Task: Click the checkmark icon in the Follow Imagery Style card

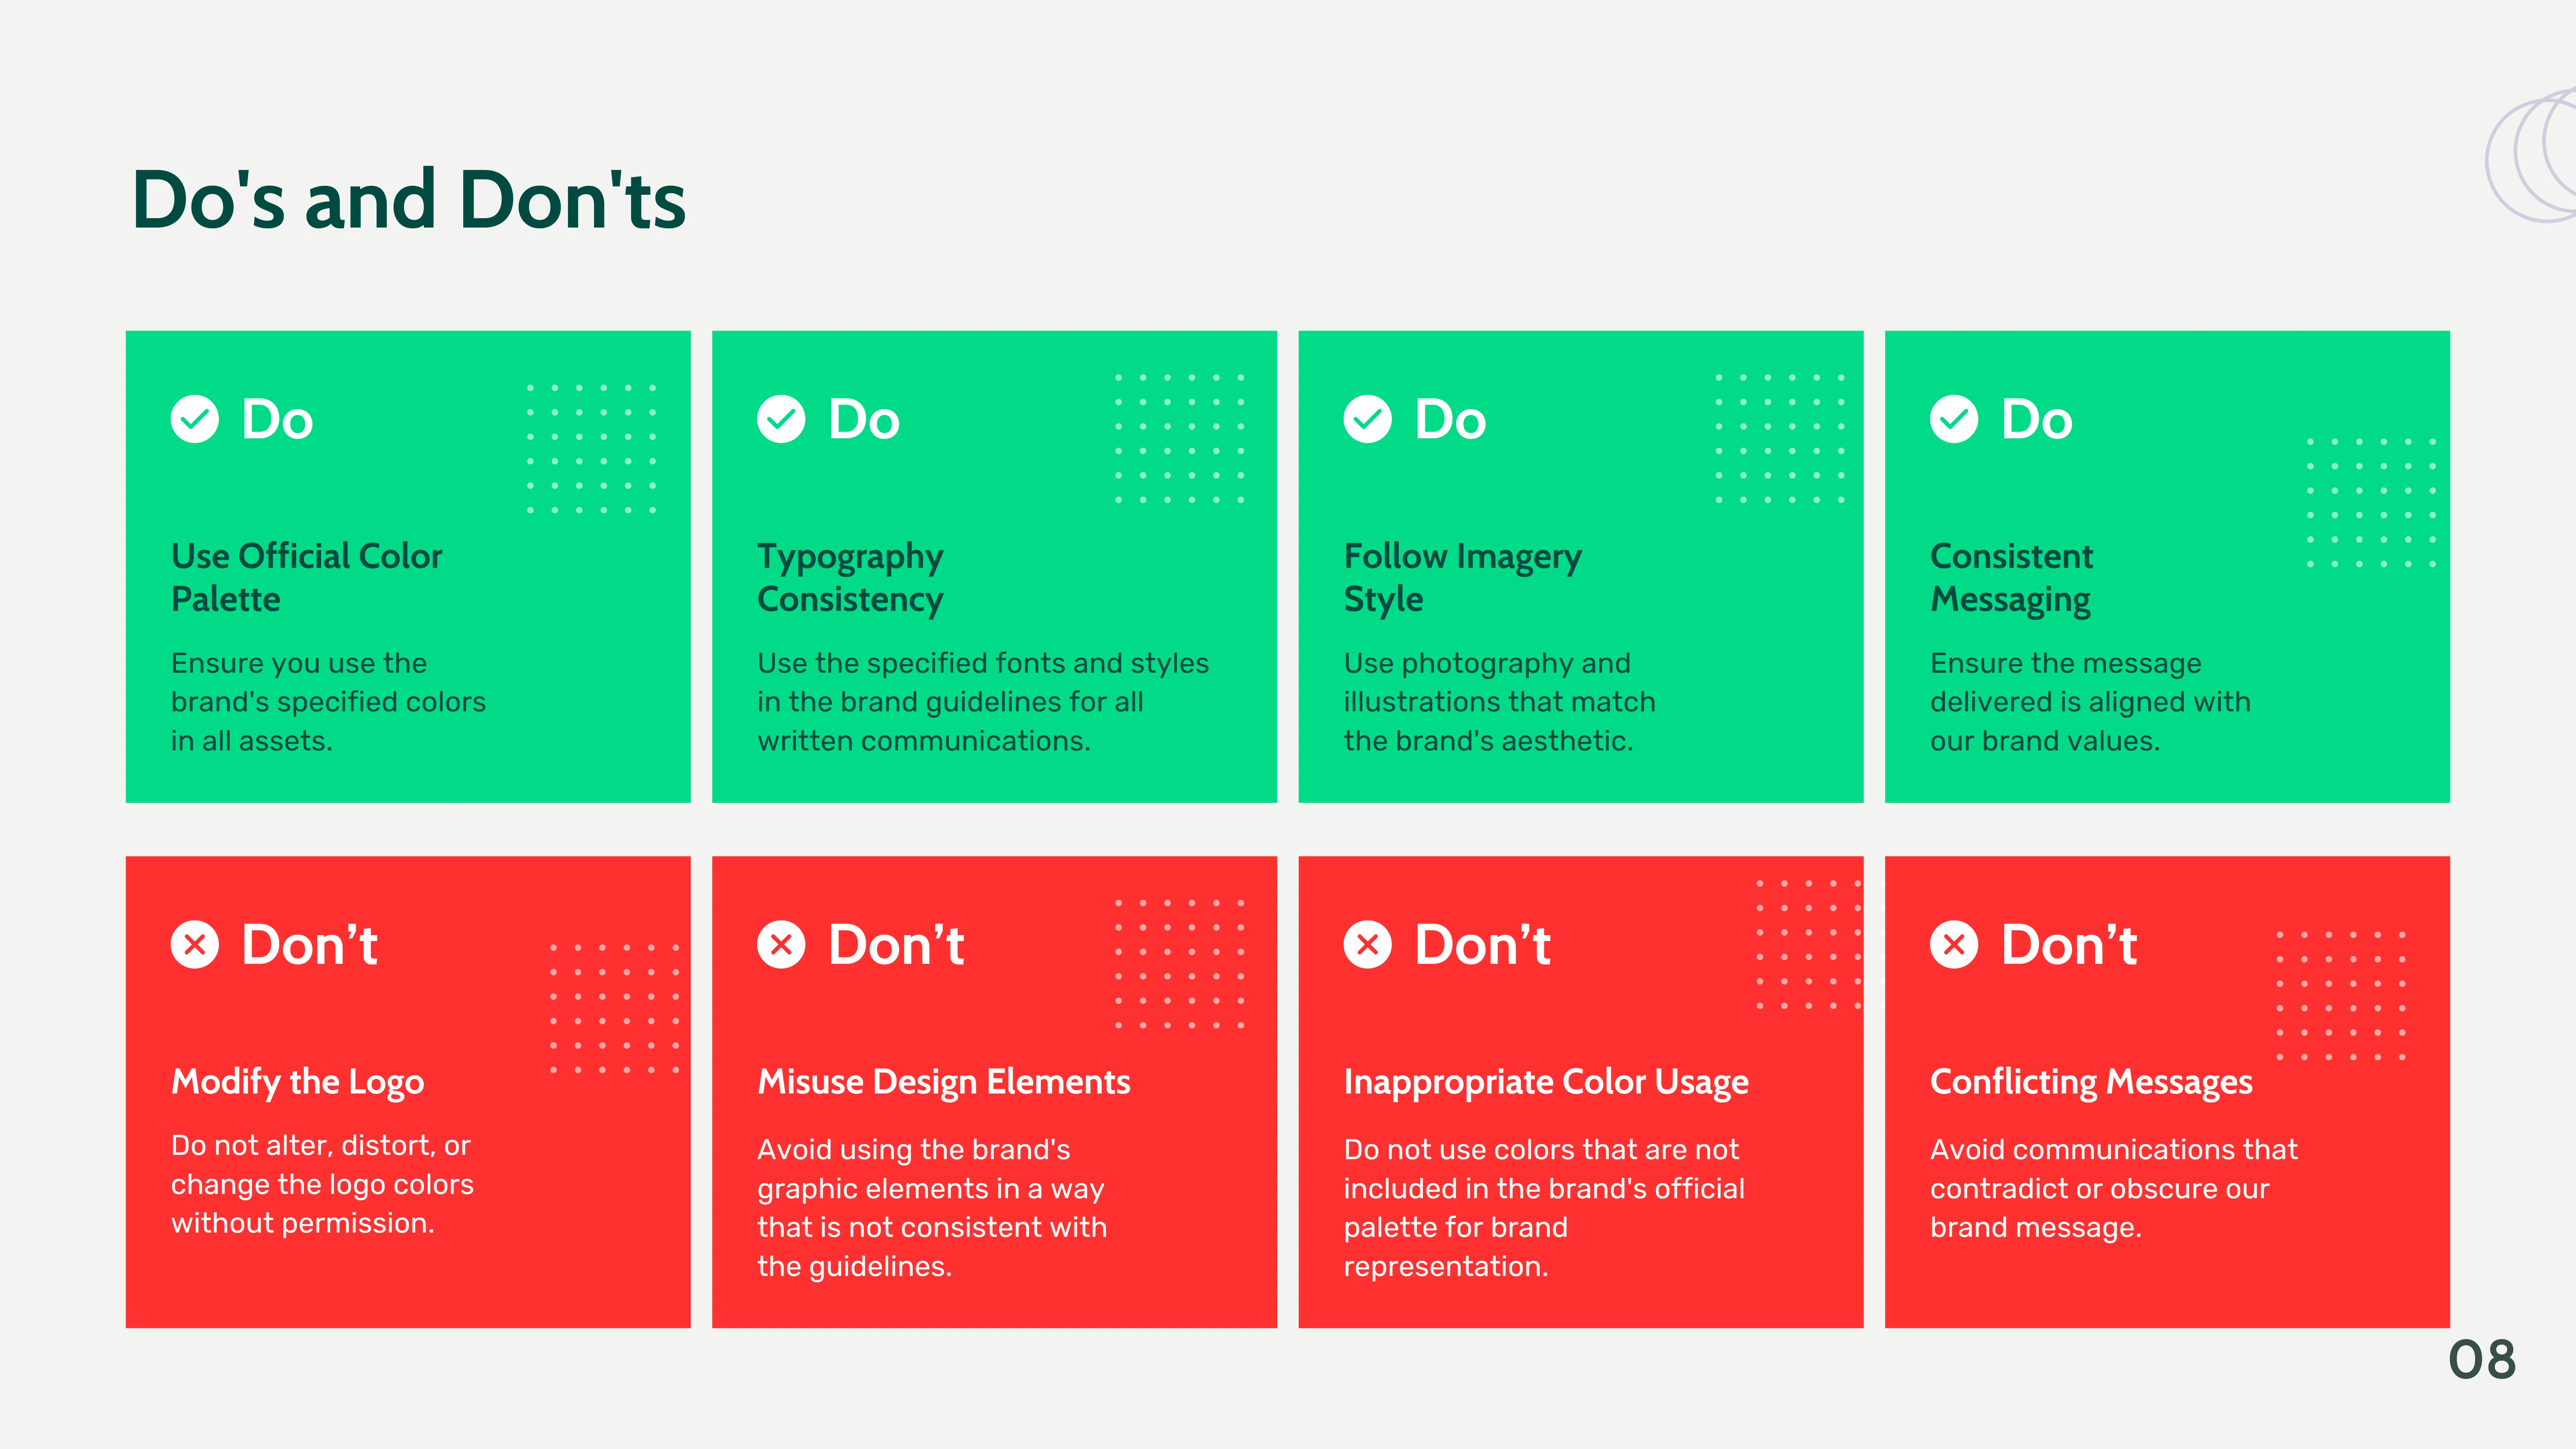Action: (x=1368, y=419)
